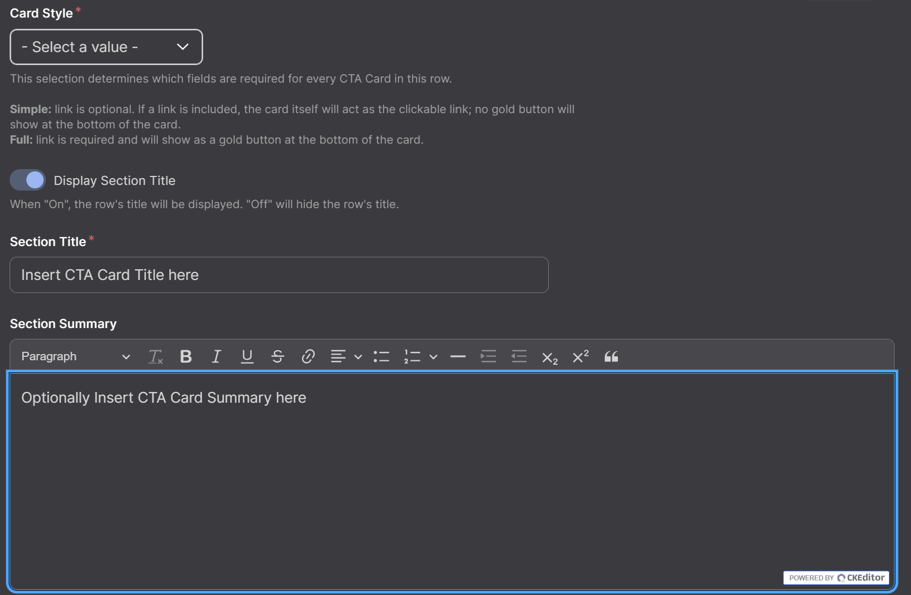Toggle strikethrough formatting

277,356
